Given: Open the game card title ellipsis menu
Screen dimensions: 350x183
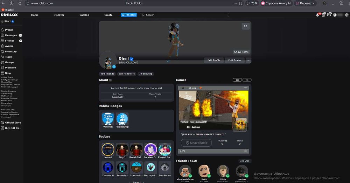Looking at the screenshot, I should [x=245, y=88].
